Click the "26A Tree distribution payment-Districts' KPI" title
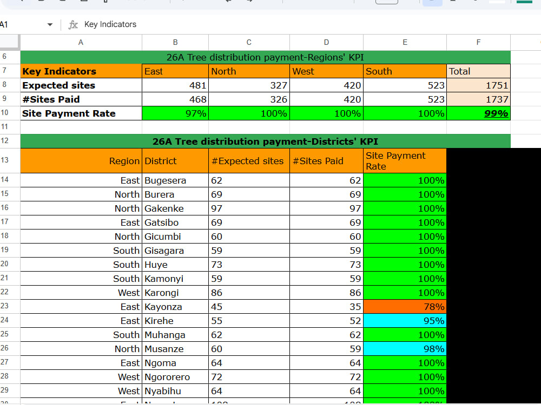Screen dimensions: 541x405 point(265,141)
